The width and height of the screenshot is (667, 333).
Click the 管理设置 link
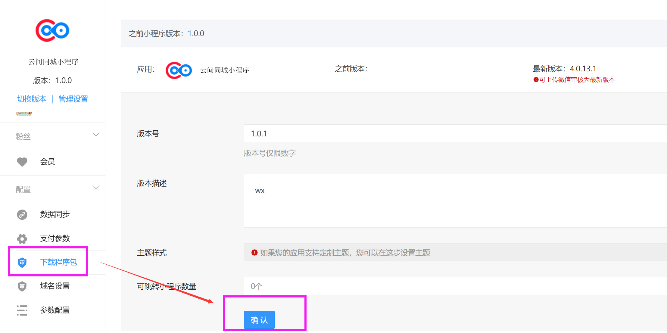click(x=73, y=99)
